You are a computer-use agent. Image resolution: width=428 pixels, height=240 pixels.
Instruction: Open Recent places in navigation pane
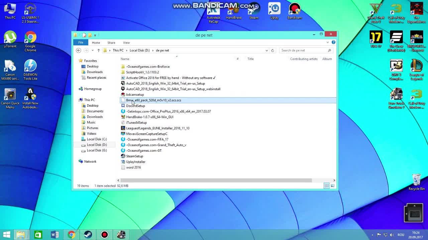(96, 78)
